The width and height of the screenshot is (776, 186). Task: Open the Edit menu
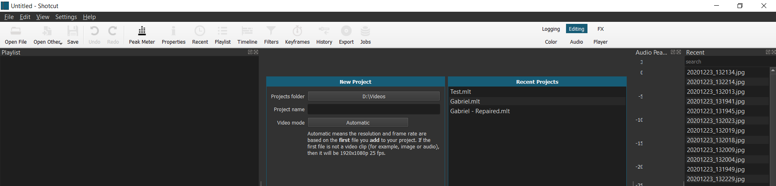coord(25,17)
